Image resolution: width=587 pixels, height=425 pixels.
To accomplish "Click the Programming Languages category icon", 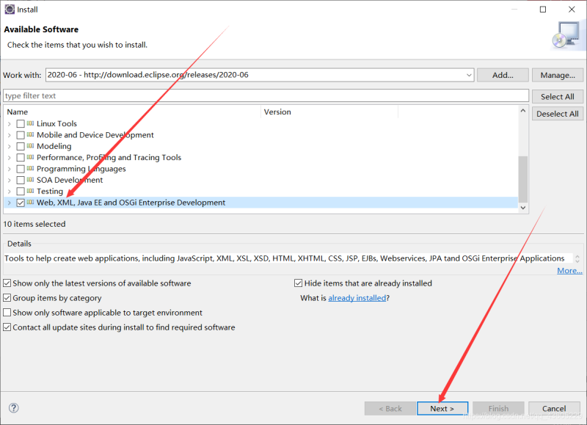I will (x=30, y=169).
